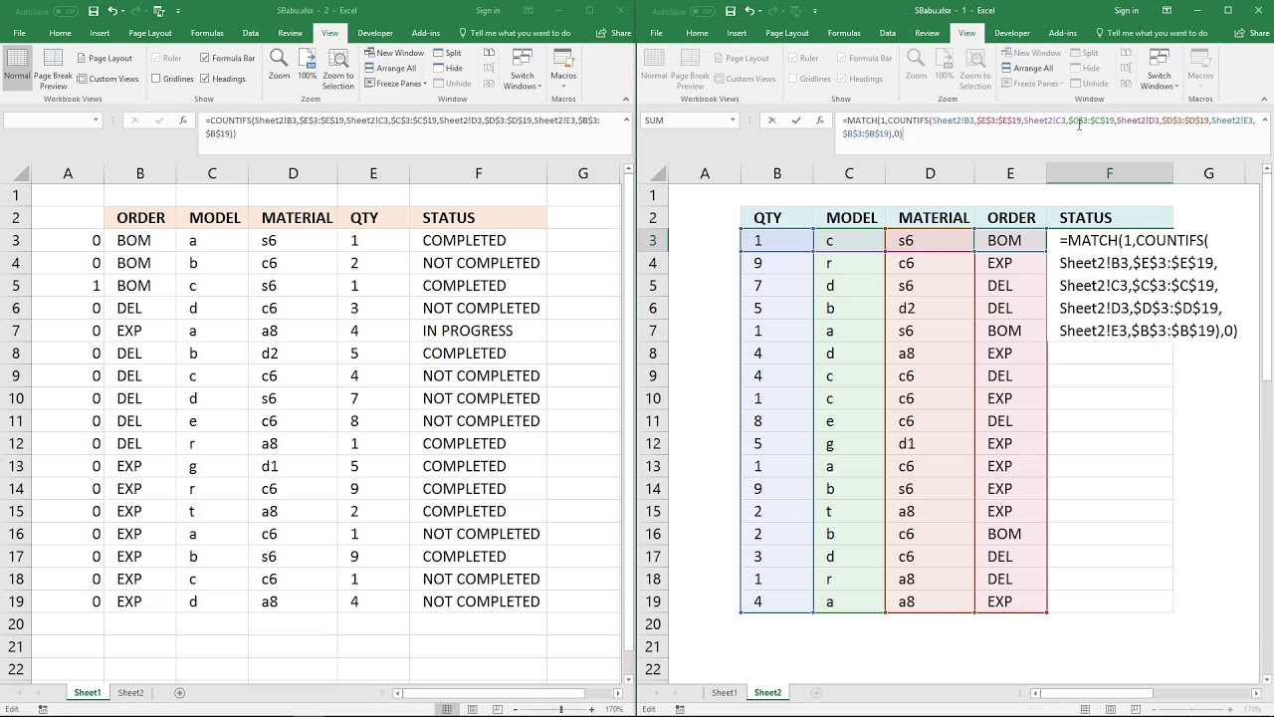Switch to Page Layout view in left window
This screenshot has width=1274, height=717.
click(104, 59)
